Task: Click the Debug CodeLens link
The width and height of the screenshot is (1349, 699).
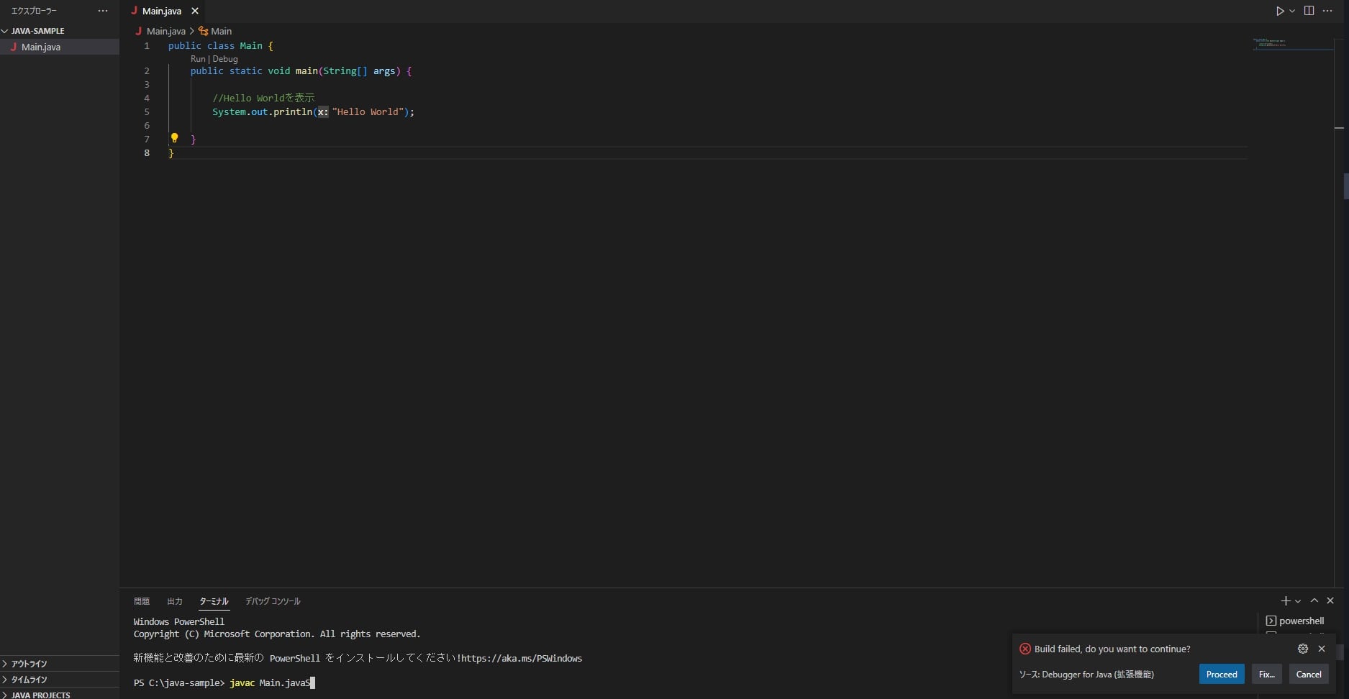Action: coord(225,59)
